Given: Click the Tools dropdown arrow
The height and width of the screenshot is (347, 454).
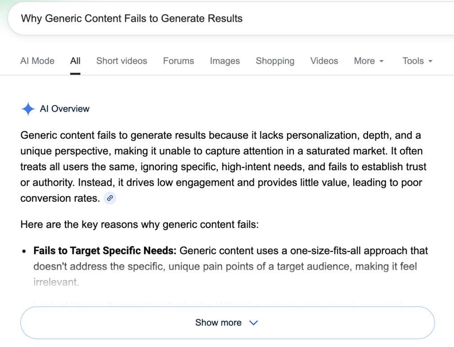Looking at the screenshot, I should (430, 62).
